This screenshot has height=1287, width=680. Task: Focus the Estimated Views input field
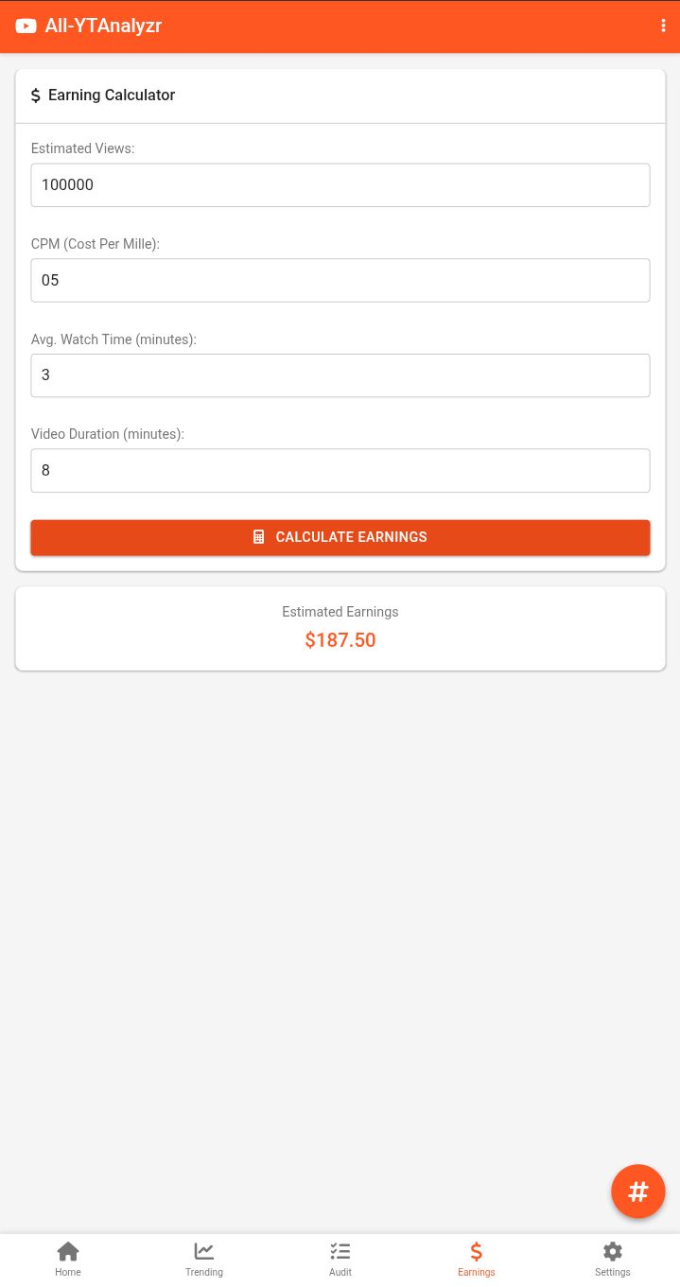[340, 185]
